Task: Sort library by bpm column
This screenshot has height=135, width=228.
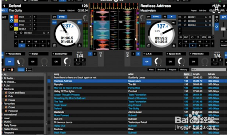Action: click(x=188, y=74)
